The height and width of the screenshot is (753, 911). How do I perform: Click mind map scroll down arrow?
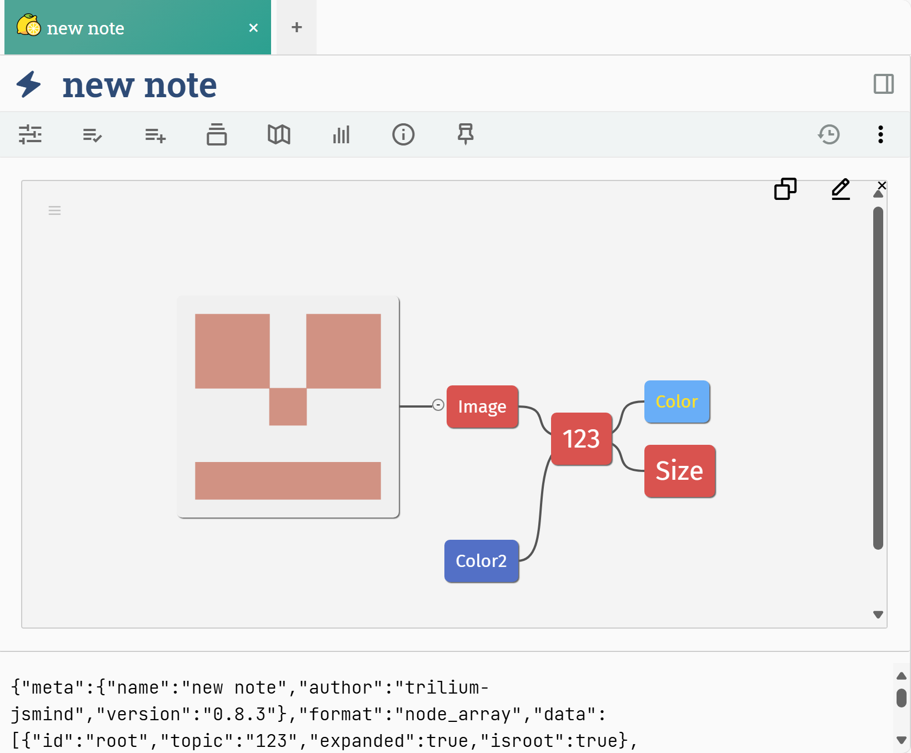coord(878,614)
